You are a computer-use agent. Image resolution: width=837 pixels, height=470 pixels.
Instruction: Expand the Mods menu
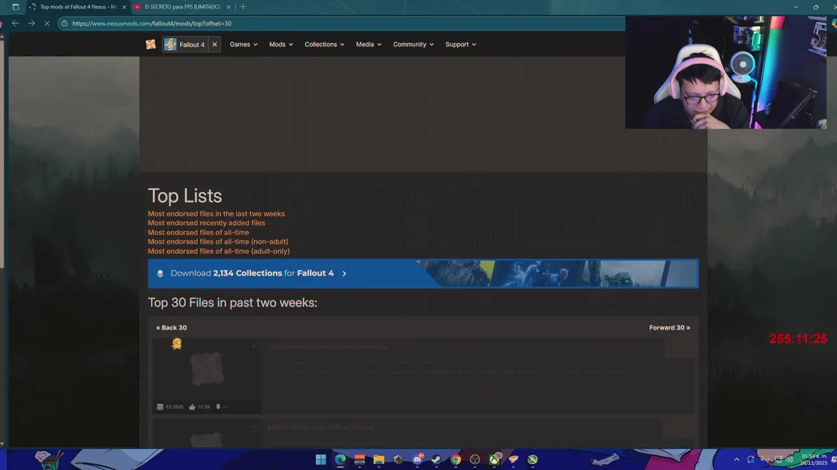281,44
